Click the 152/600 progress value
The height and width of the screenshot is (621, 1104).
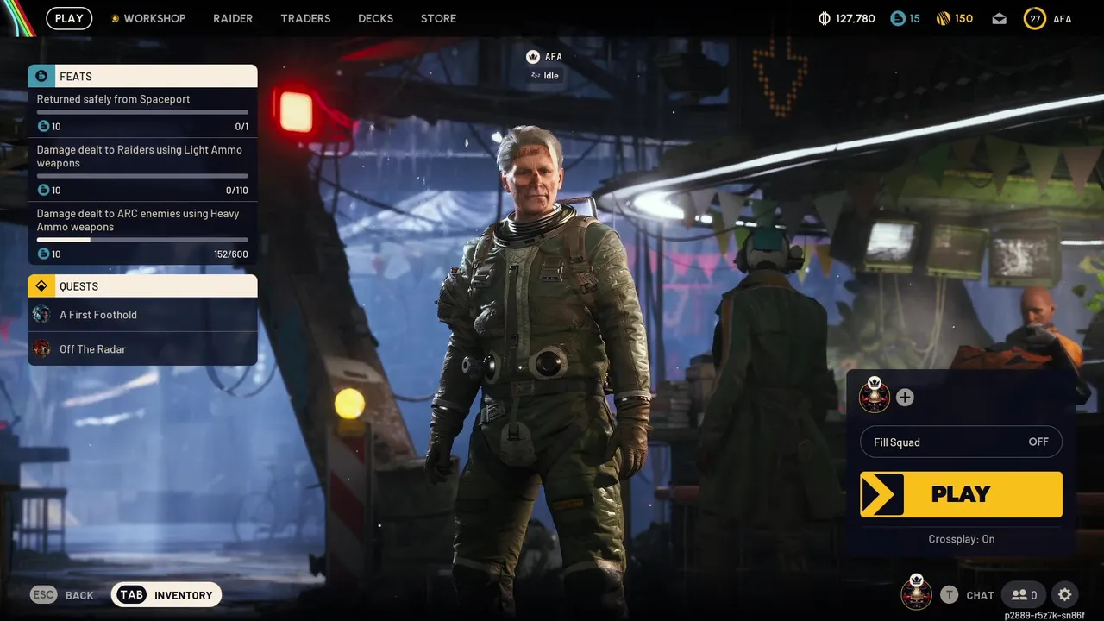click(231, 254)
